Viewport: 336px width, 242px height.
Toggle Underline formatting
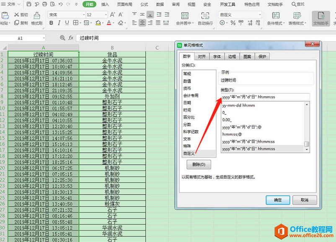coord(67,23)
